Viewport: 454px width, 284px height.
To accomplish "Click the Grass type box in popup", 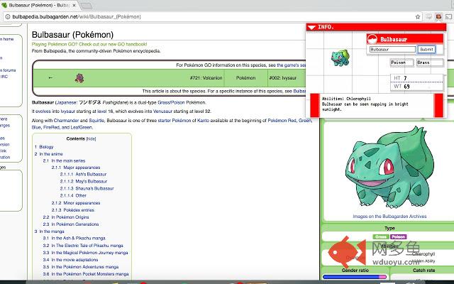I will click(x=430, y=62).
